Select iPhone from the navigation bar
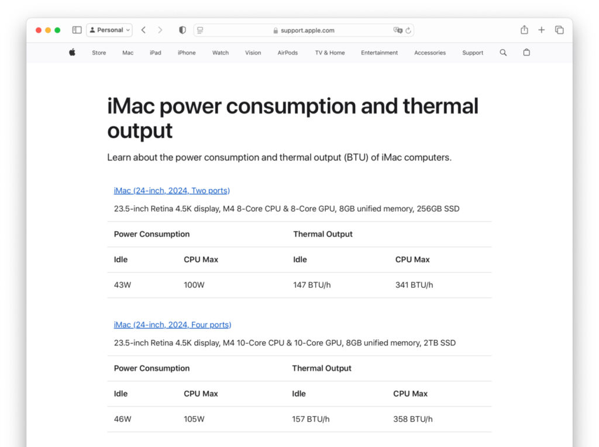This screenshot has height=447, width=599. (x=186, y=53)
